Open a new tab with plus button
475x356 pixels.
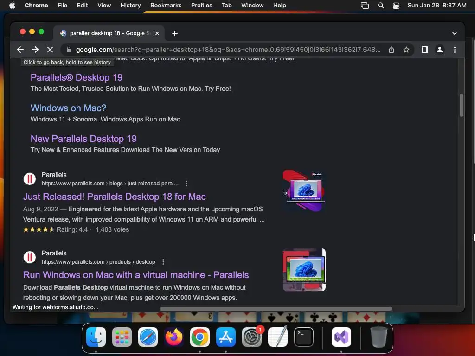[175, 33]
